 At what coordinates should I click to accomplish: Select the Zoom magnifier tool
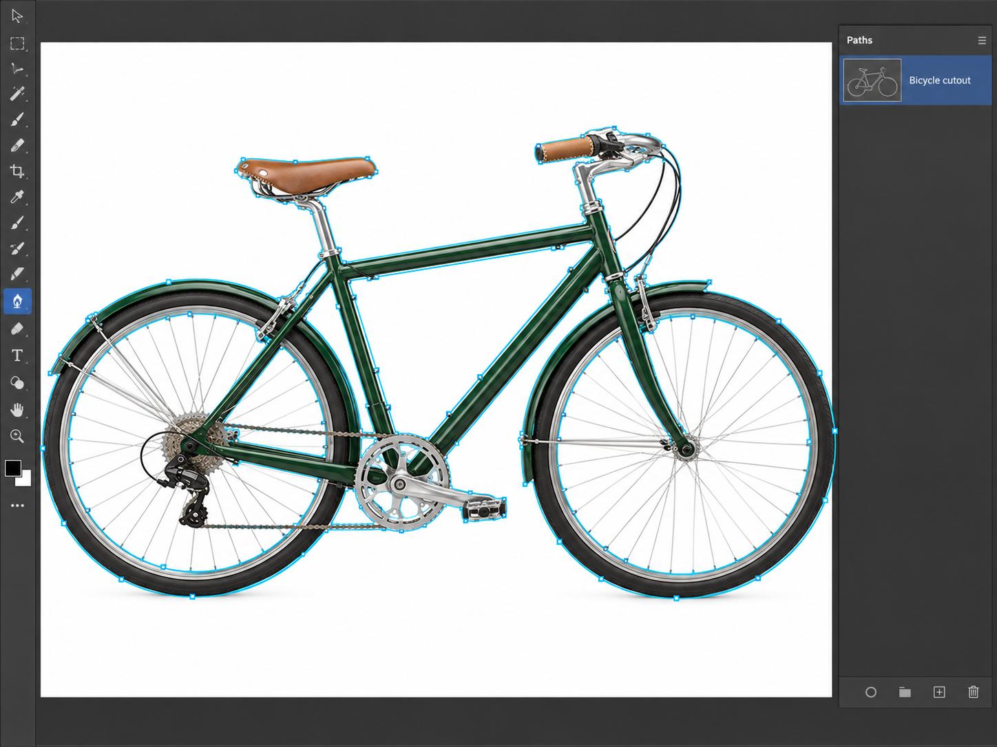(17, 436)
